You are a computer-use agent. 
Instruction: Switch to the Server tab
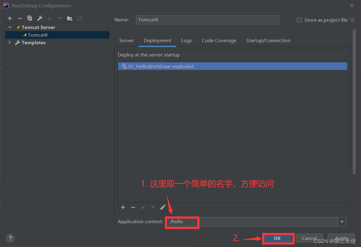pos(126,40)
